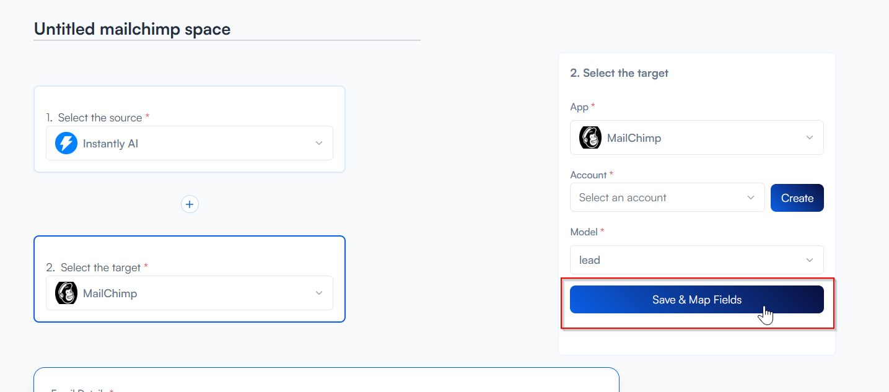Click the chevron in the Account dropdown
889x392 pixels.
pos(751,198)
